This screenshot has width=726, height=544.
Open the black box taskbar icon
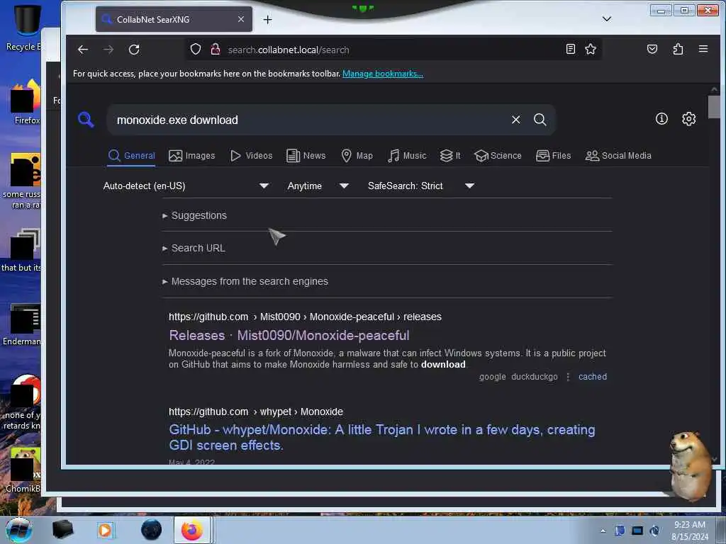[x=62, y=530]
